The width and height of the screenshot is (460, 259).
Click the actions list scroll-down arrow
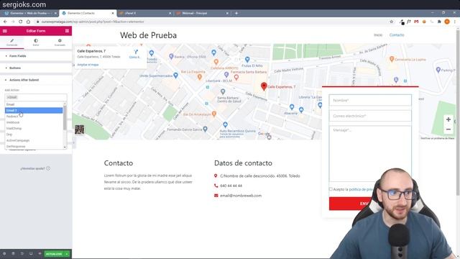[x=65, y=147]
